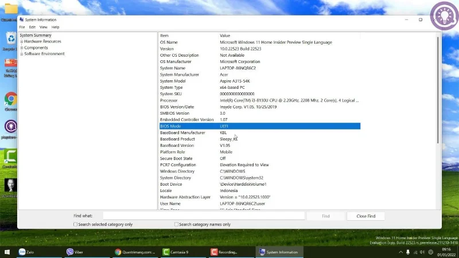Select the Embedded Controller Version row
The height and width of the screenshot is (258, 459).
click(260, 120)
